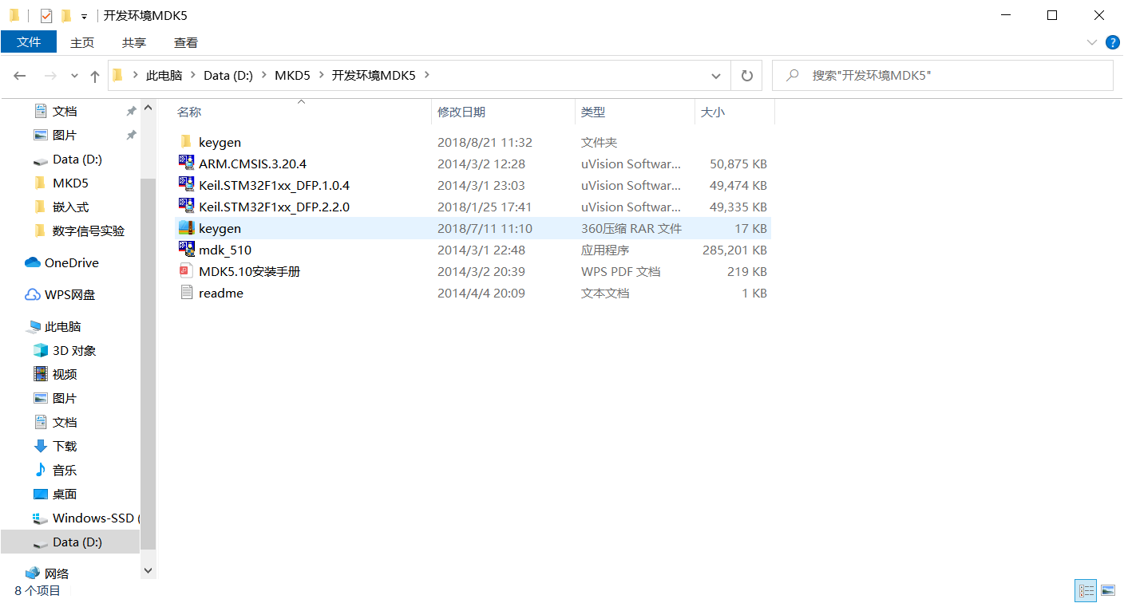
Task: Open the MDK5.10安装手册 PDF document
Action: click(247, 271)
